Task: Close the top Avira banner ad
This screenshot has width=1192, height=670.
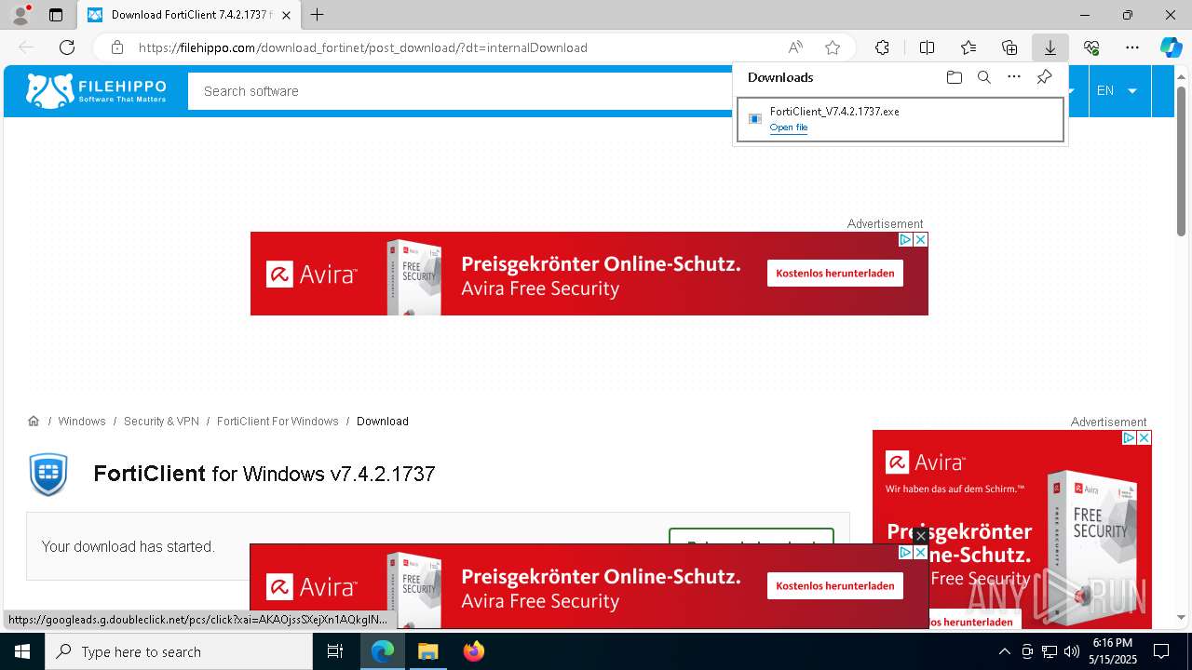Action: point(920,239)
